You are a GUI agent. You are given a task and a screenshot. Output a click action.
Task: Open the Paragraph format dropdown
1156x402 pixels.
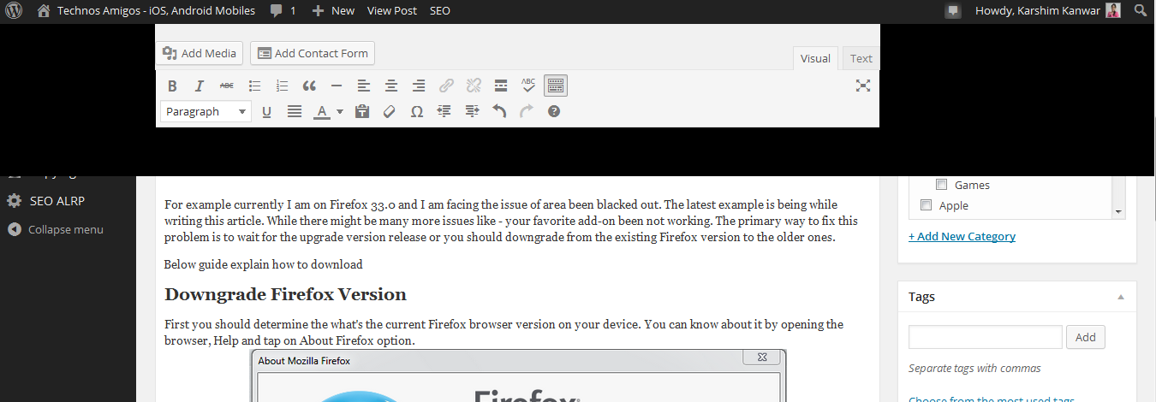pyautogui.click(x=206, y=111)
